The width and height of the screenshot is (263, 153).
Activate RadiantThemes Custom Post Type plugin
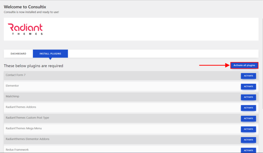tap(248, 119)
